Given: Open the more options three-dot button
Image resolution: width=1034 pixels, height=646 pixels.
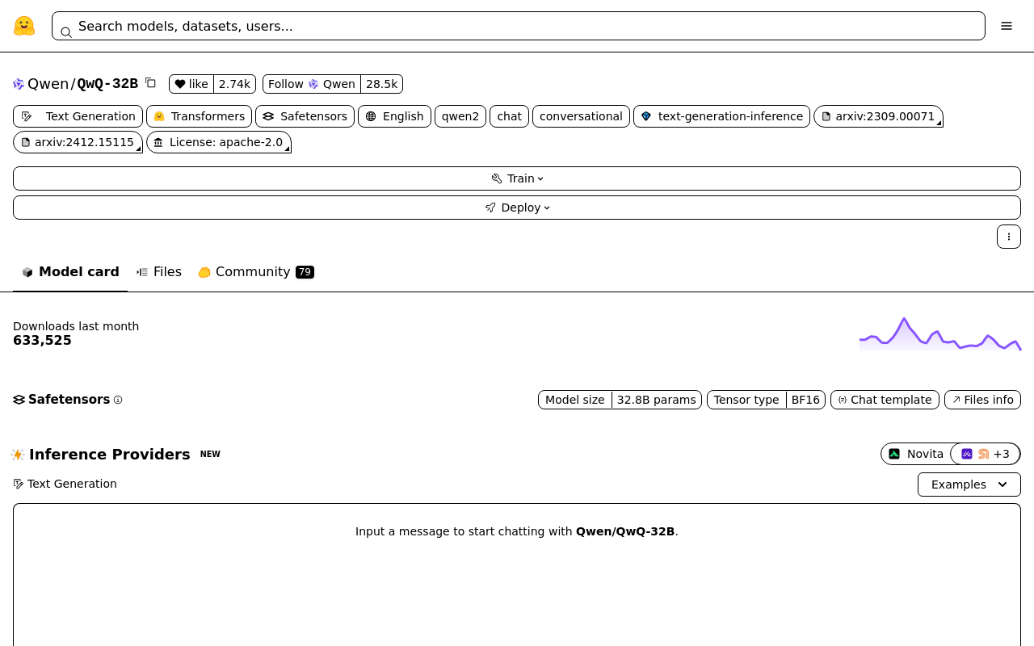Looking at the screenshot, I should pos(1009,237).
